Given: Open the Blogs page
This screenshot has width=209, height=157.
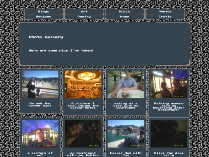Looking at the screenshot, I should click(43, 12).
